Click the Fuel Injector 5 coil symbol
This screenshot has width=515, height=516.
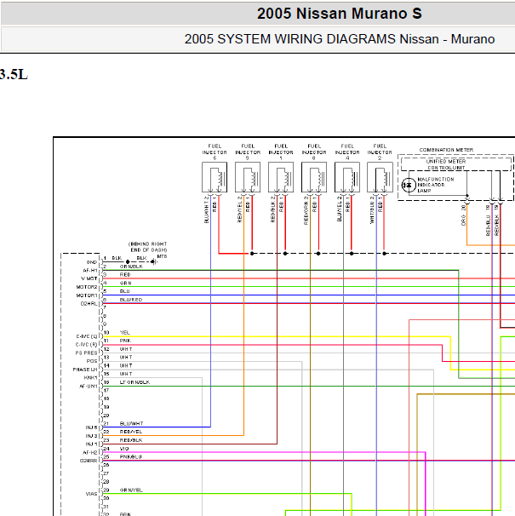click(x=215, y=177)
